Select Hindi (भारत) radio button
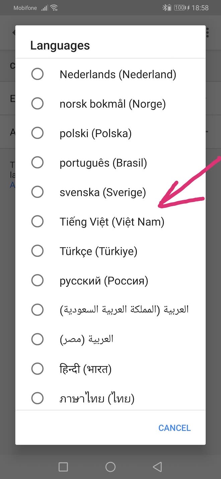Screen dimensions: 221x479 (37, 369)
